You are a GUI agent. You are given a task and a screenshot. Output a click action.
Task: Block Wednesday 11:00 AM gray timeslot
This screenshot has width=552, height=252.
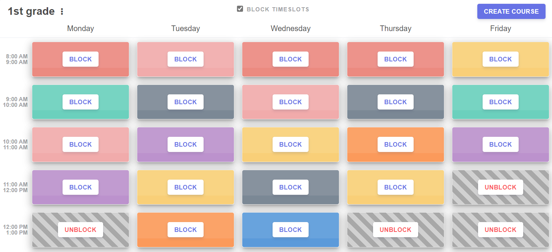tap(290, 187)
